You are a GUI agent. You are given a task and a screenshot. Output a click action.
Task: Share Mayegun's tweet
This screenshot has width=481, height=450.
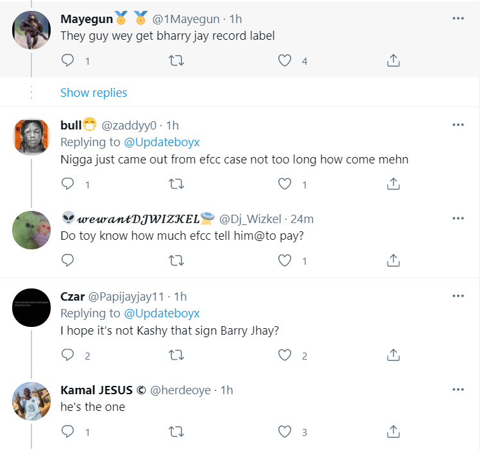click(x=394, y=61)
